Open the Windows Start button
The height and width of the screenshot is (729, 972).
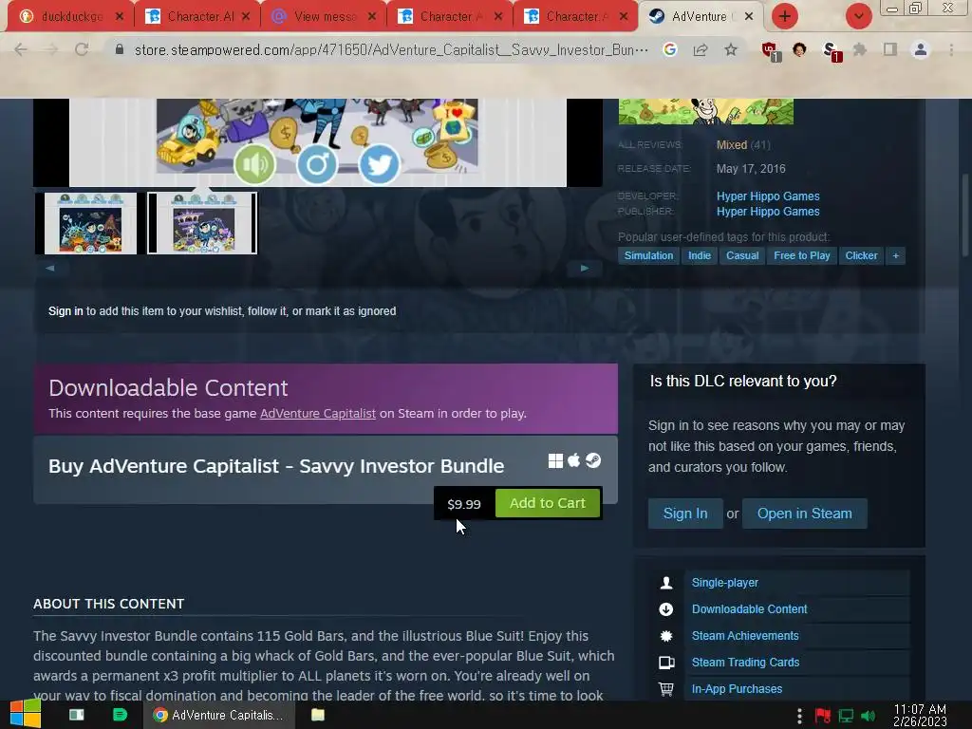(x=25, y=714)
